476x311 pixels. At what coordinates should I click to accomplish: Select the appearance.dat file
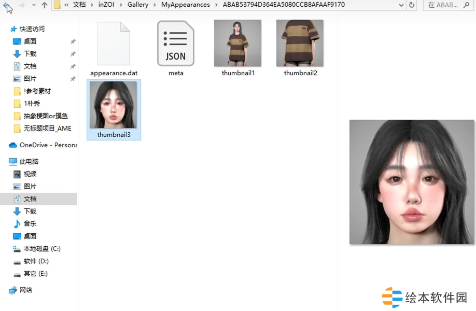coord(114,49)
